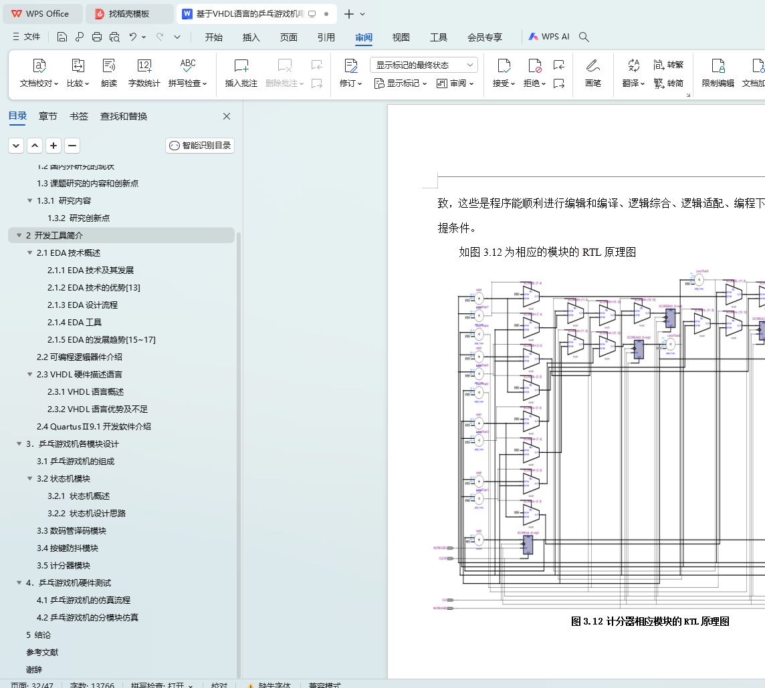Switch to the 章节 navigation tab
Viewport: 765px width, 688px height.
tap(48, 116)
